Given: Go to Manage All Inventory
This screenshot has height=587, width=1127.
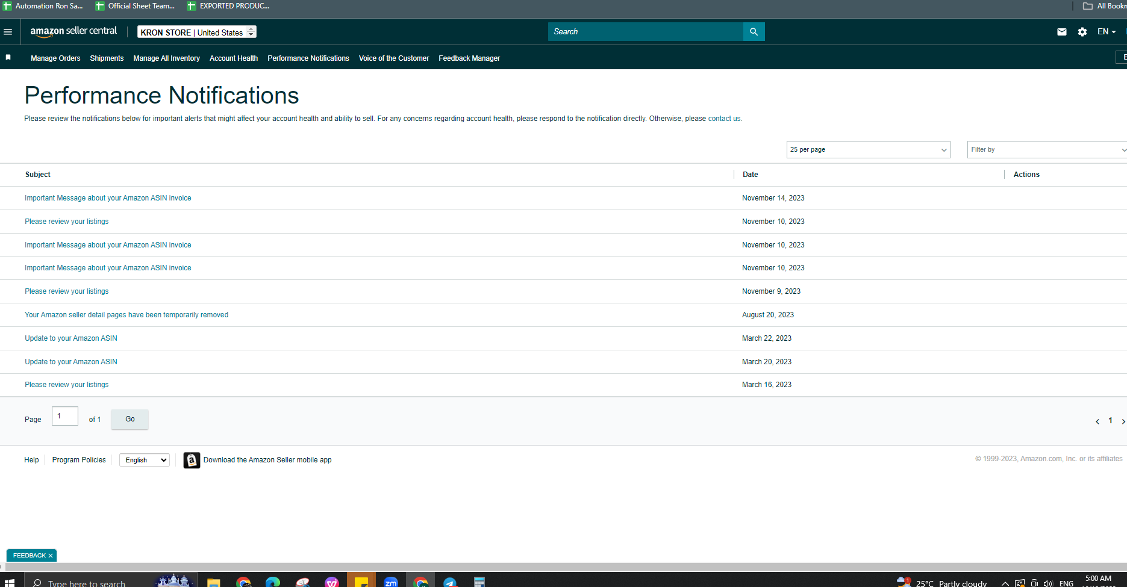Looking at the screenshot, I should click(x=166, y=58).
